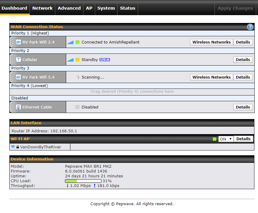Click the Copyright Pepwave footer text
The image size is (258, 213).
click(132, 204)
